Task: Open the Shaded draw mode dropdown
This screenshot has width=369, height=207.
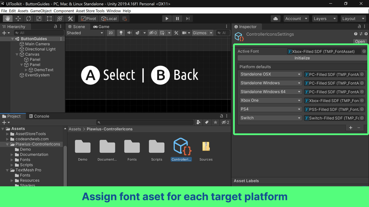Action: click(x=85, y=33)
